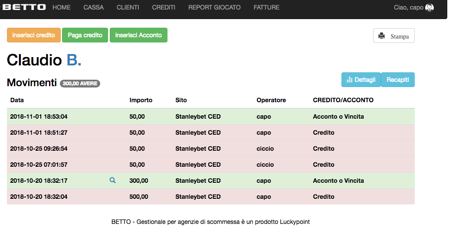Click the blue surname initial B. link
The height and width of the screenshot is (233, 449).
click(74, 60)
